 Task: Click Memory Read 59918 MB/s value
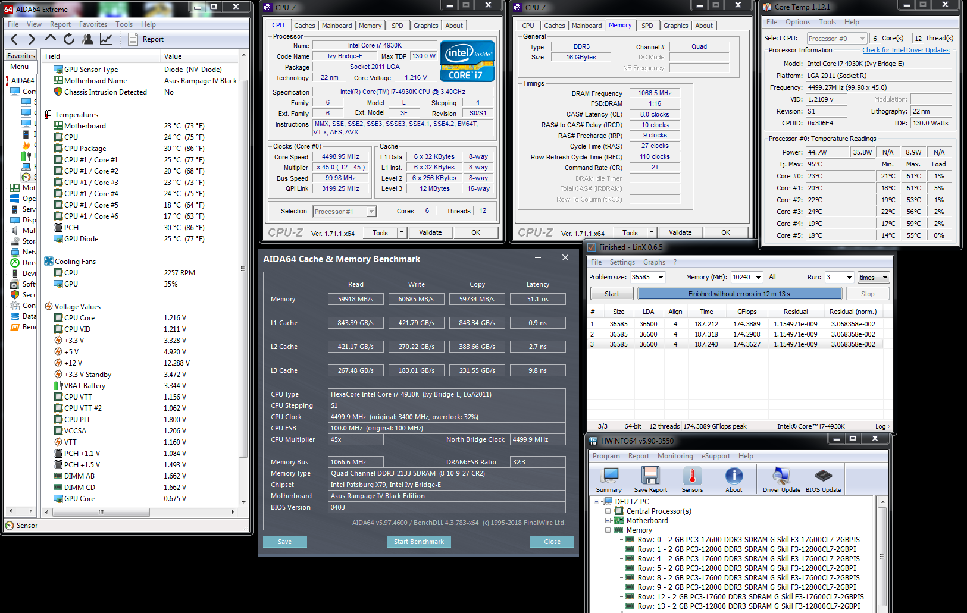point(356,299)
